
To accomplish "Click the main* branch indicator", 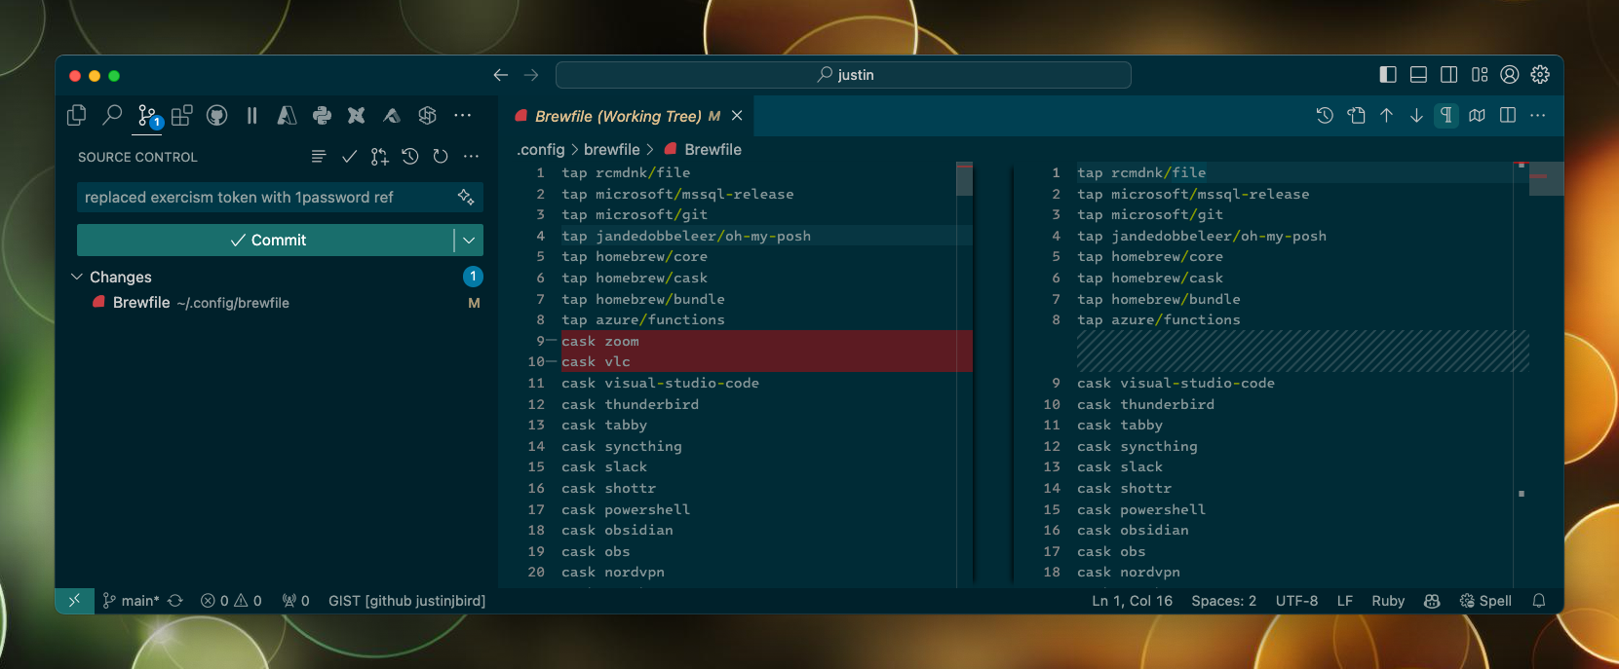I will point(131,601).
